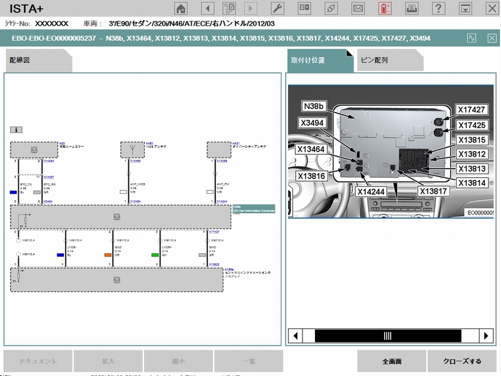Open connector link X14087 in the diagram

coord(49,177)
